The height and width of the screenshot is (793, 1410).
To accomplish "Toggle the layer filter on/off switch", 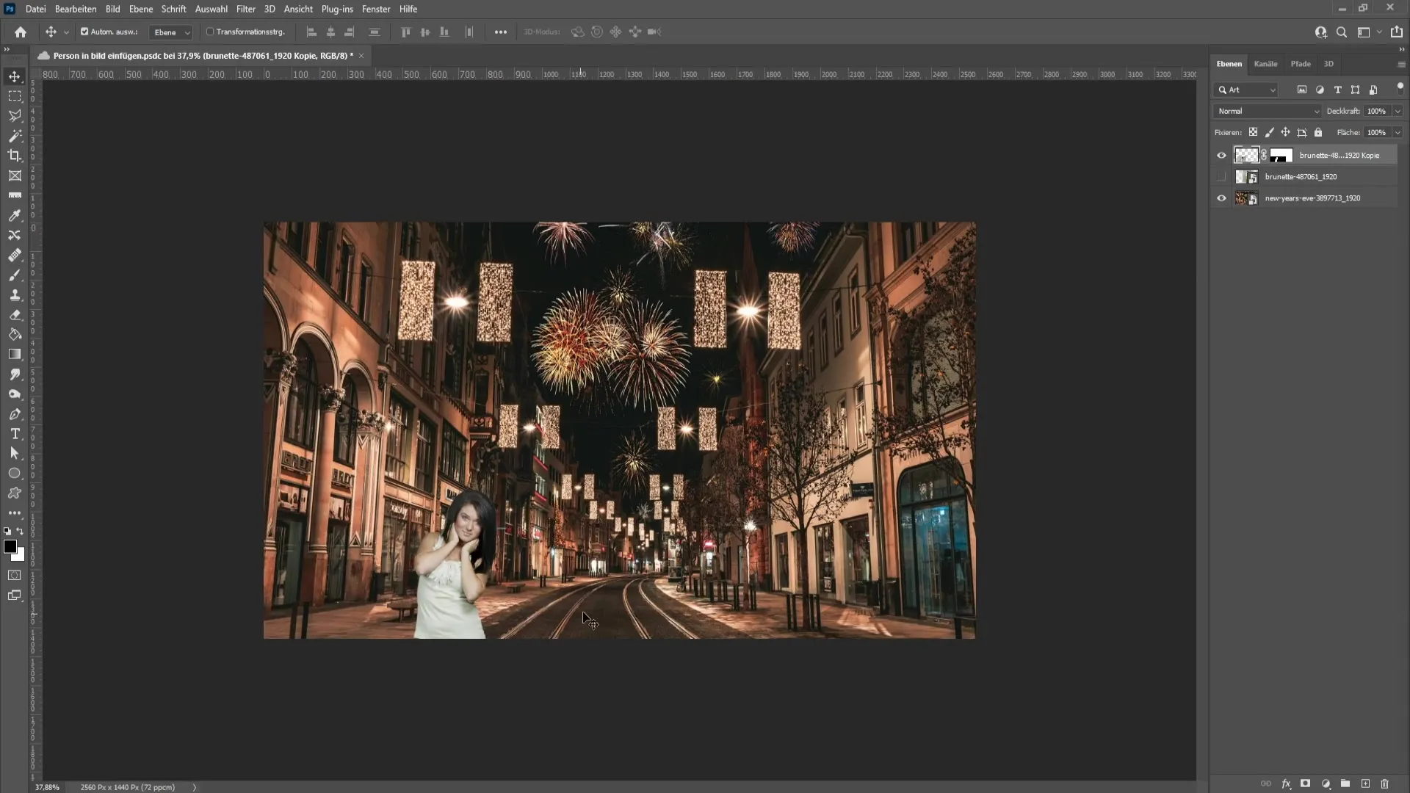I will 1400,87.
